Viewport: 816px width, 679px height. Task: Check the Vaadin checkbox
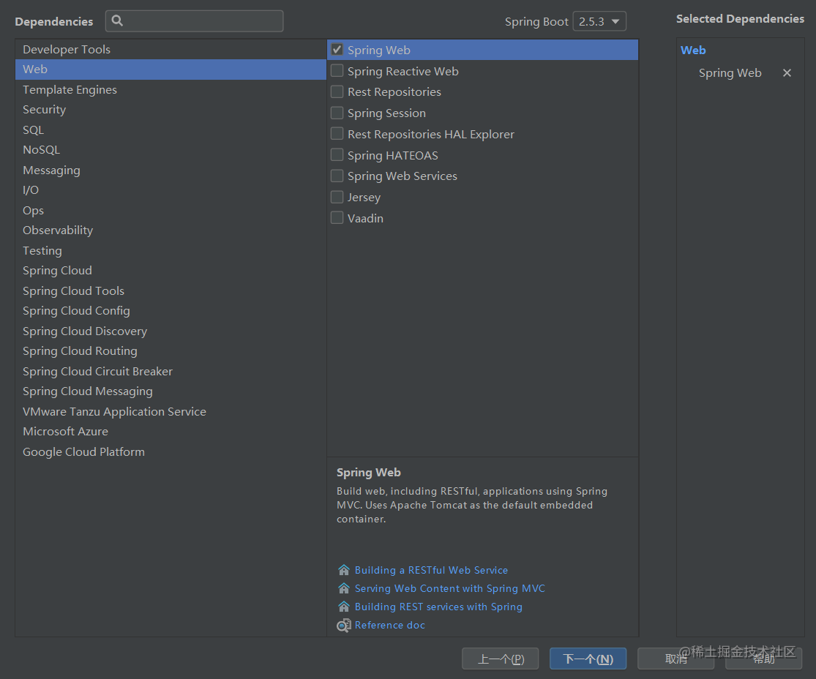point(337,217)
